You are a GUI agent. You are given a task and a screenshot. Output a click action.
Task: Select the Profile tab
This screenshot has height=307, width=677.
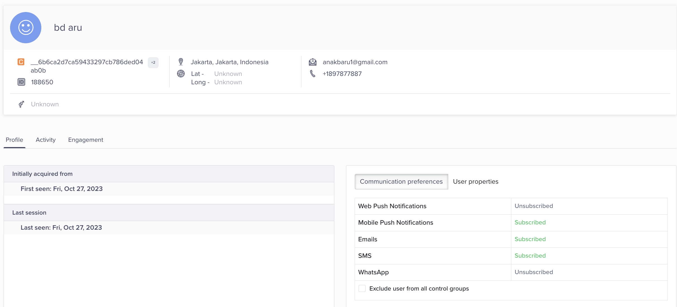pyautogui.click(x=15, y=140)
